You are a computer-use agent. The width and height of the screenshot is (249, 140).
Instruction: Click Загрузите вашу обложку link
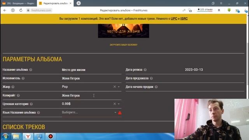[123, 45]
